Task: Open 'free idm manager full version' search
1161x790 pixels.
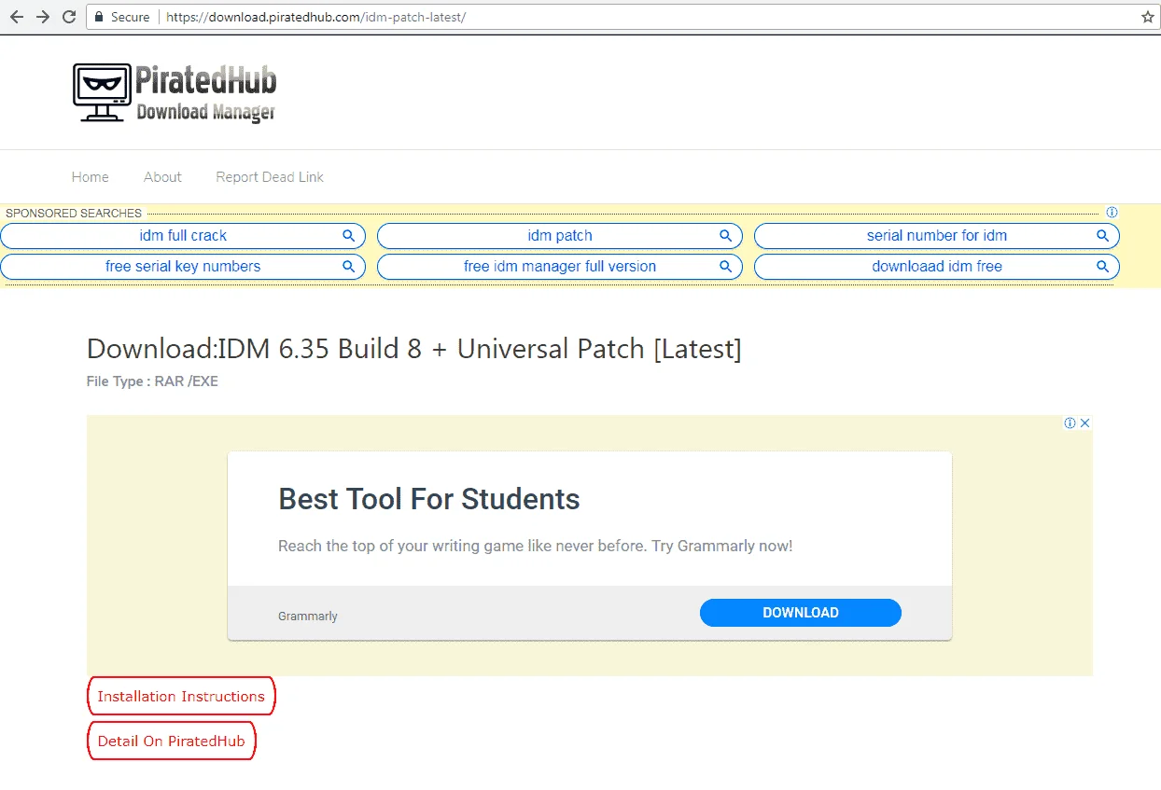Action: point(560,267)
